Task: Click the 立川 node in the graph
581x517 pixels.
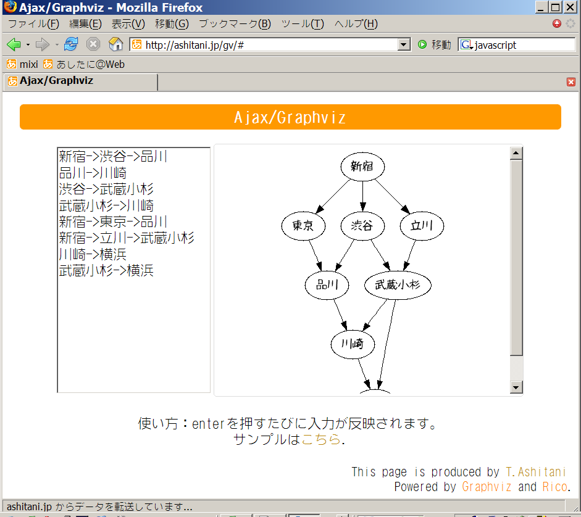Action: 422,226
